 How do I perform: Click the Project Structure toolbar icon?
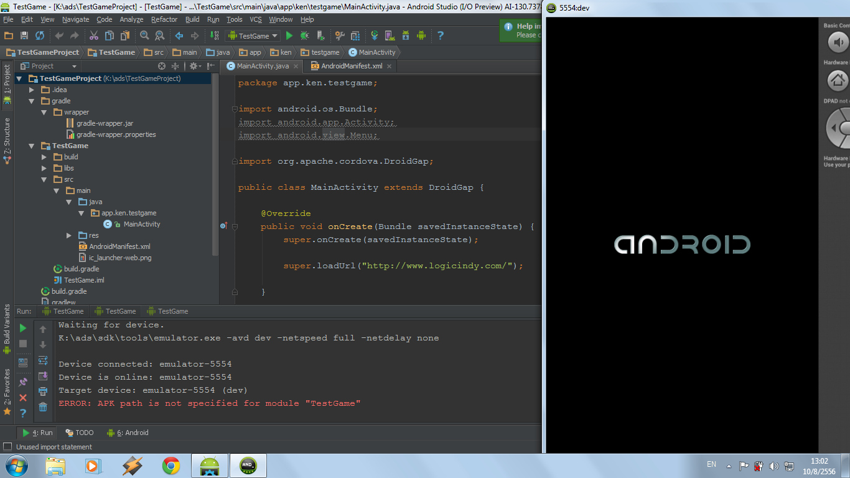(355, 35)
